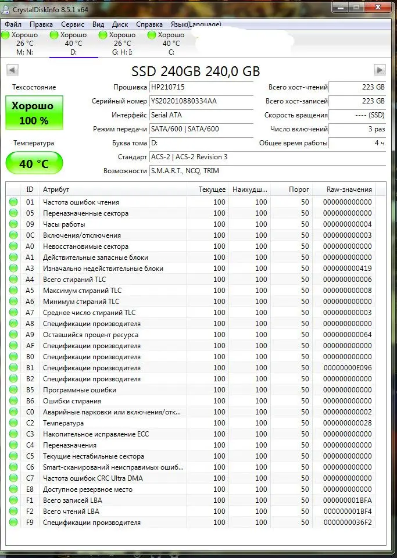Click status icon for Частота ошибок CRC Ultra DMA
Image resolution: width=397 pixels, height=558 pixels.
coord(13,478)
